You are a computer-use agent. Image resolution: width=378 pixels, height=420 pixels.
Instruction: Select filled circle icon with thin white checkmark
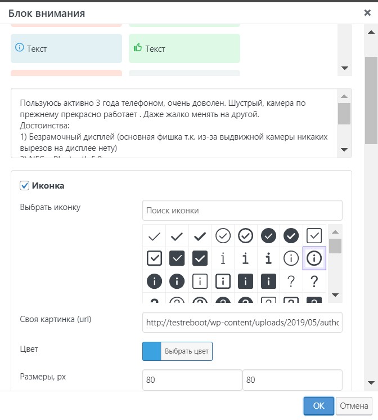[268, 236]
